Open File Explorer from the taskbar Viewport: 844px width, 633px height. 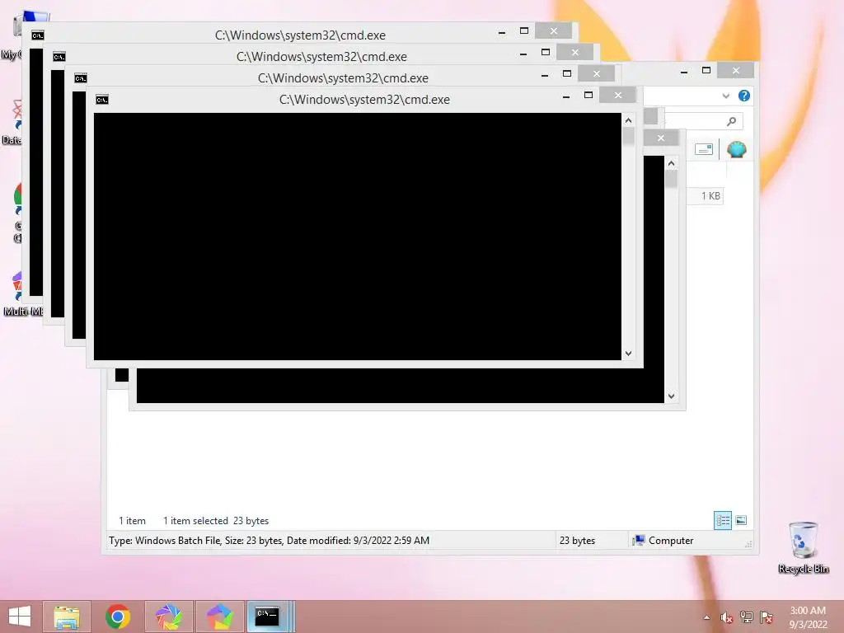coord(67,617)
